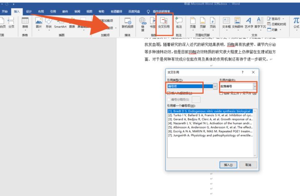Click the 编号分隔符 input box

coord(196,99)
